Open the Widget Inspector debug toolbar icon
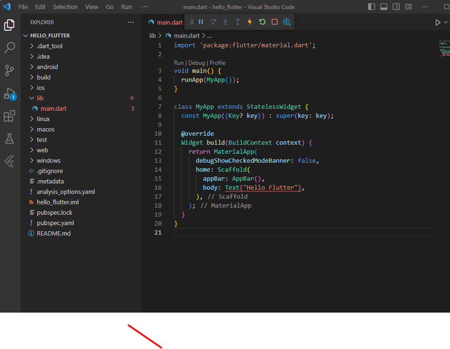 [x=287, y=22]
